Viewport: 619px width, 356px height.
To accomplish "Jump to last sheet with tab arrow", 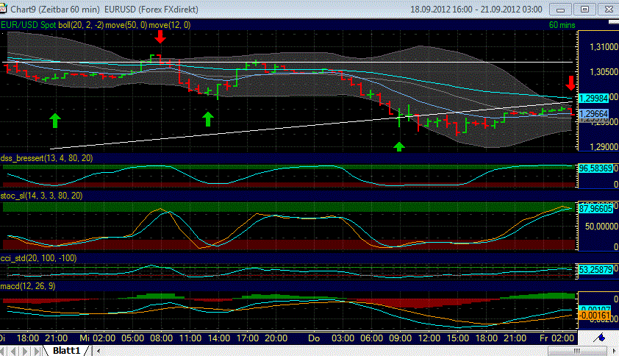I will [x=37, y=351].
